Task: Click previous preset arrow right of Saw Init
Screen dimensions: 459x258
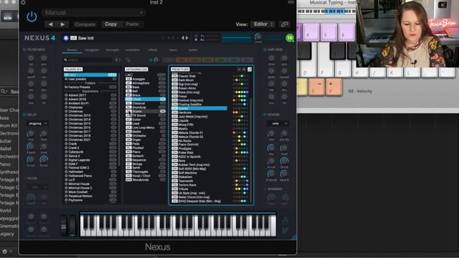Action: pyautogui.click(x=183, y=38)
